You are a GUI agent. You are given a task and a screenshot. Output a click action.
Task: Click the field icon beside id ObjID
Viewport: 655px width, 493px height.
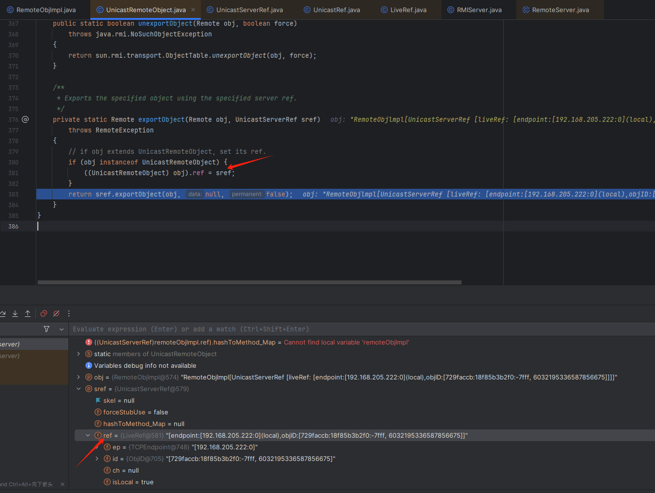[107, 459]
